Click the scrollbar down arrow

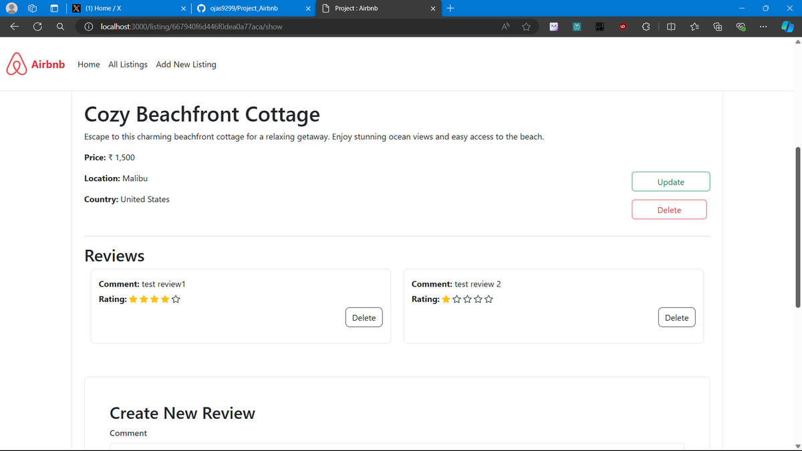(x=797, y=446)
